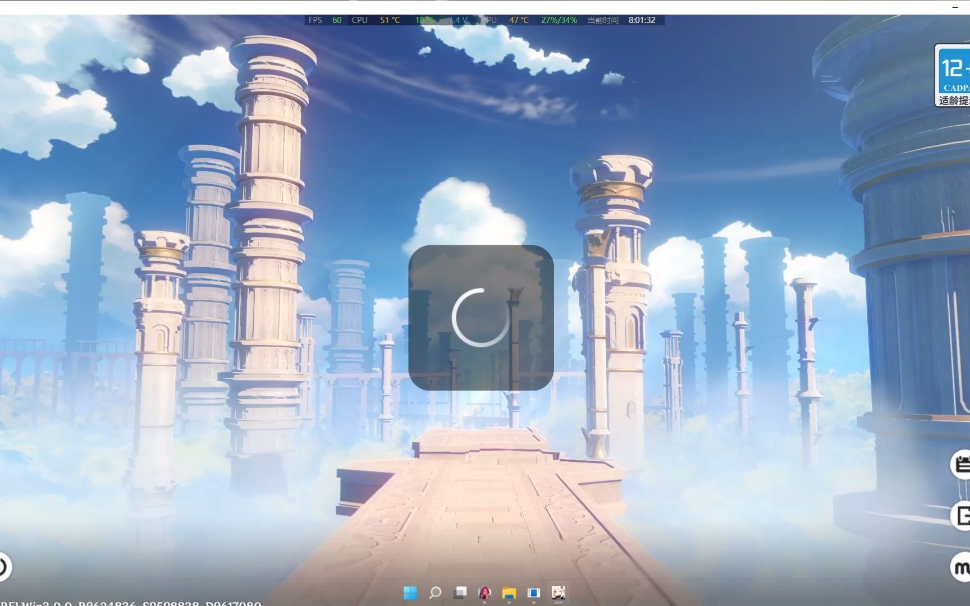Click the loading spinner in center
Image resolution: width=970 pixels, height=606 pixels.
[x=481, y=317]
